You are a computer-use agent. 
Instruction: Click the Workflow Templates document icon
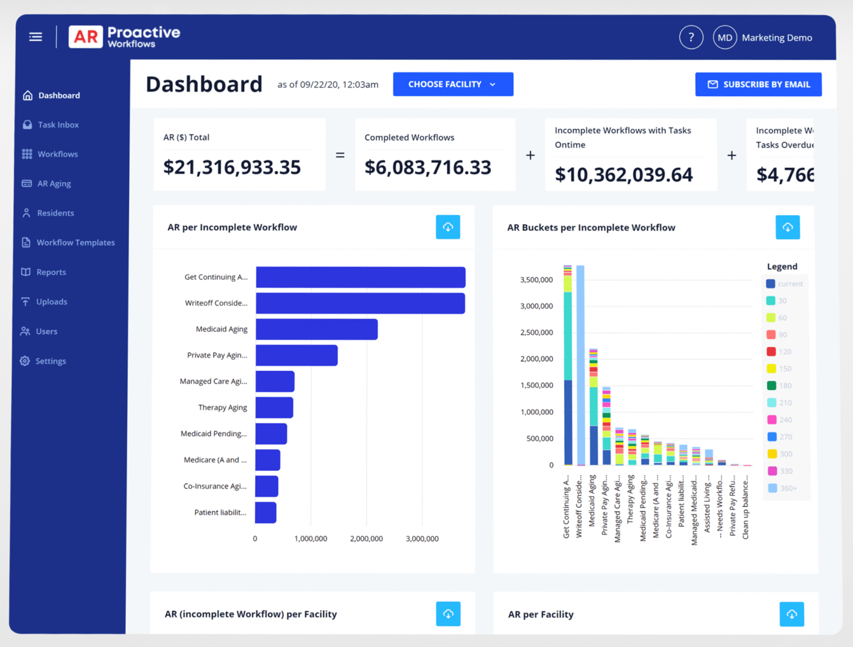pos(26,242)
